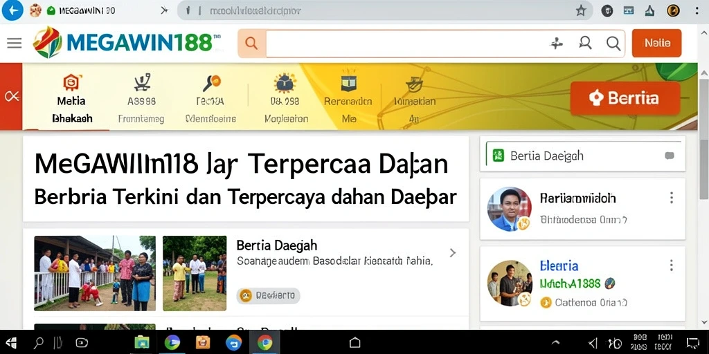
Task: Open the Bleoria sidebar card title
Action: pos(559,265)
